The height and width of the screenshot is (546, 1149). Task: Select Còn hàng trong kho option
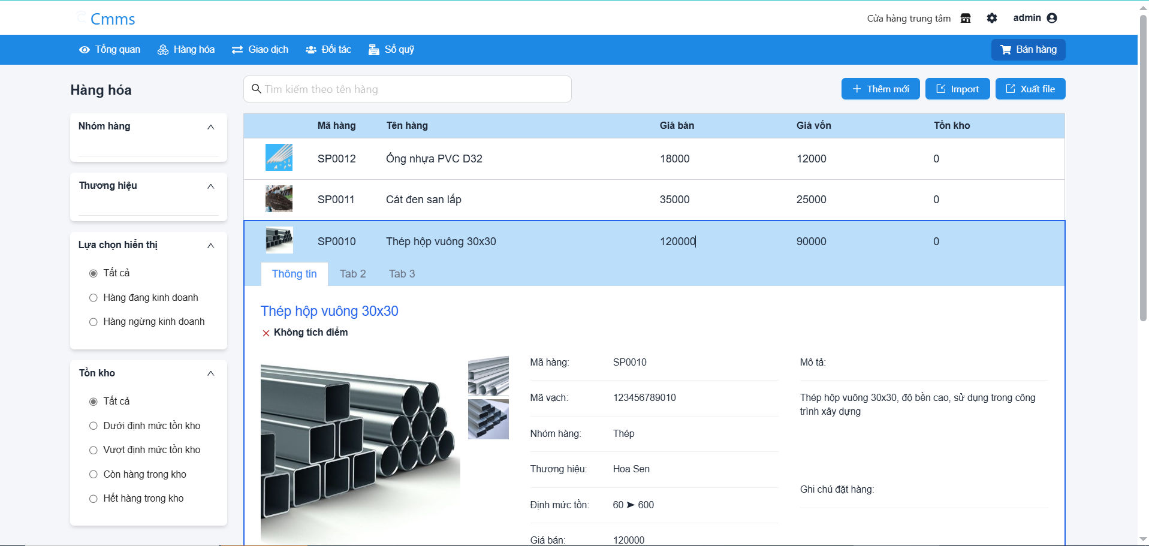point(94,475)
